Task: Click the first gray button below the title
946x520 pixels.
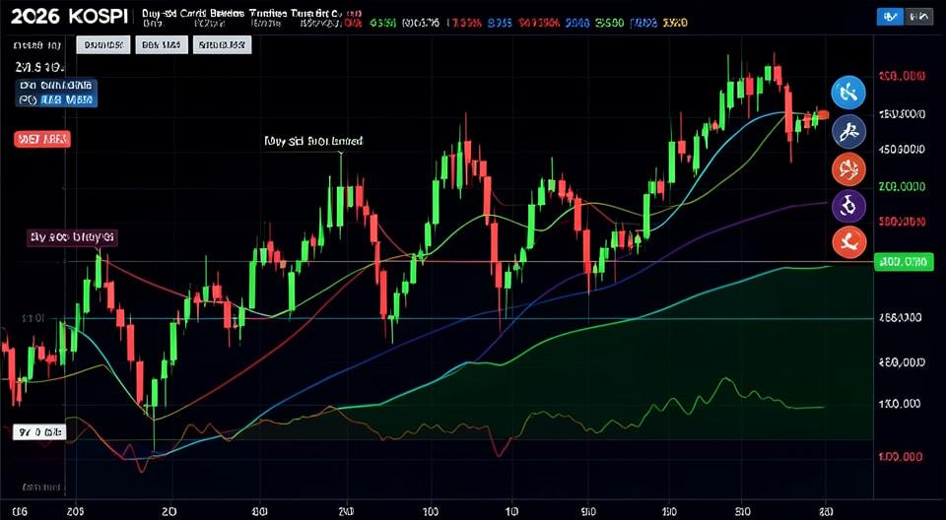Action: (x=103, y=44)
